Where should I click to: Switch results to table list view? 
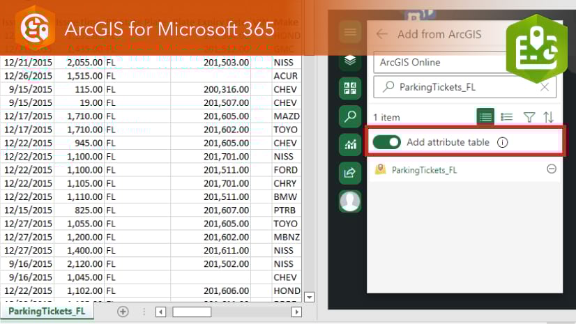(485, 117)
